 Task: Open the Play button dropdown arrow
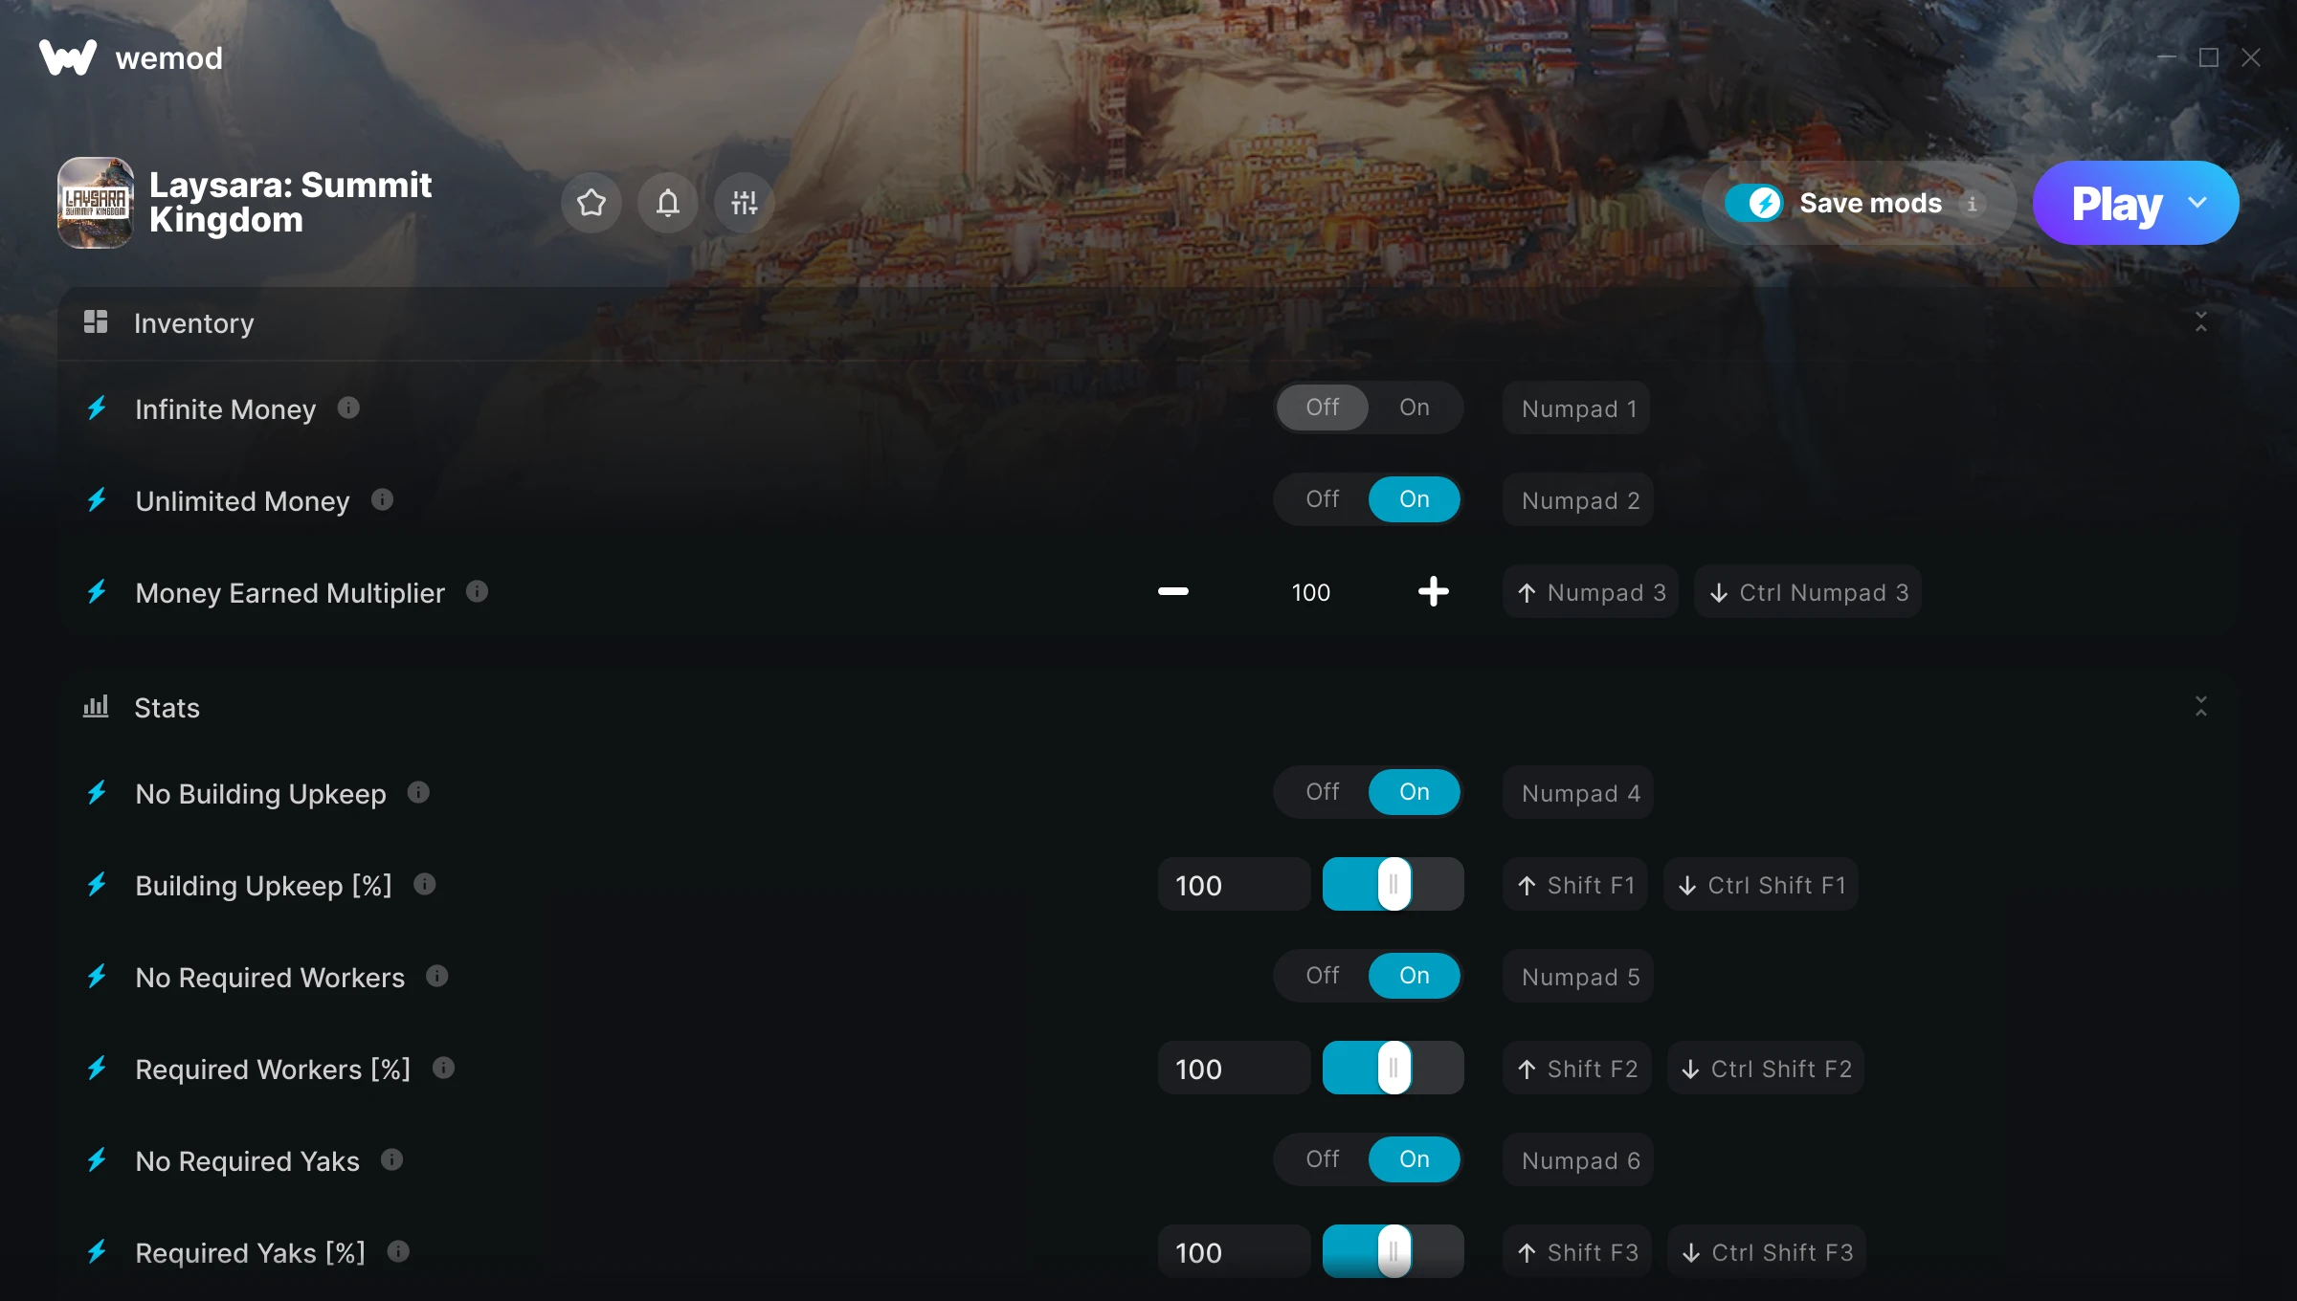tap(2197, 203)
